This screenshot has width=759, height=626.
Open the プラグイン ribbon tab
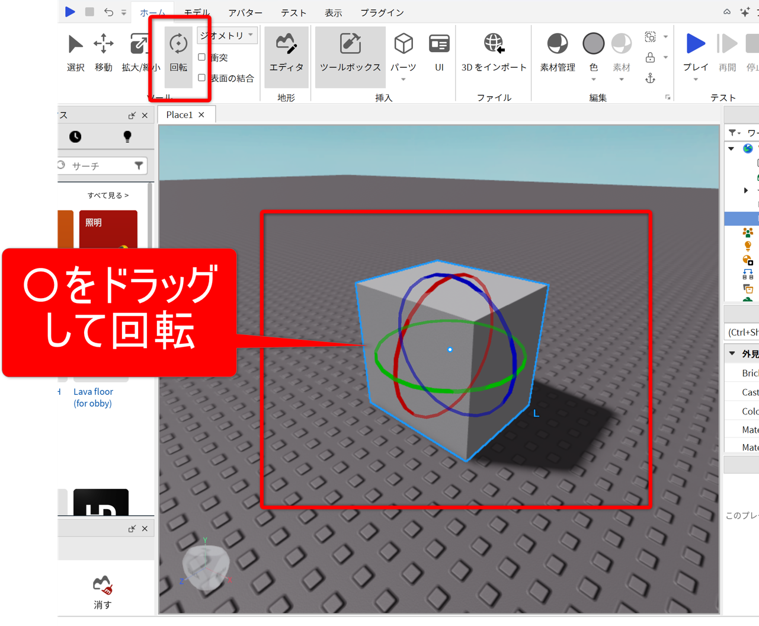click(382, 12)
